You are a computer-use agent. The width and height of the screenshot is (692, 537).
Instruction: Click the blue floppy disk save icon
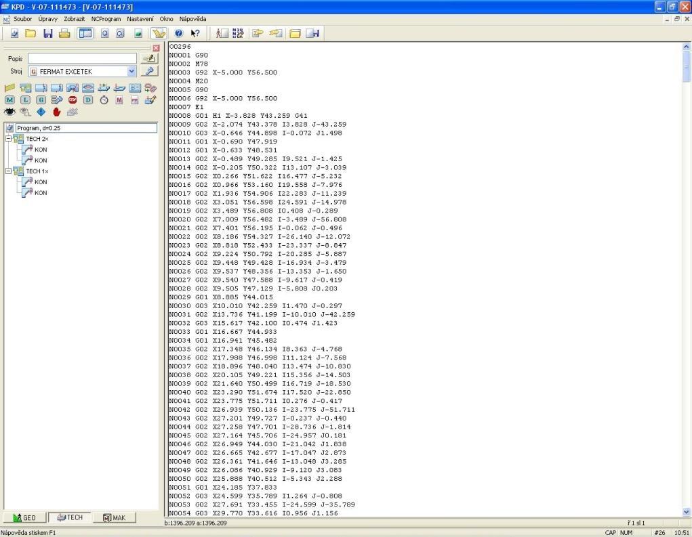tap(47, 33)
